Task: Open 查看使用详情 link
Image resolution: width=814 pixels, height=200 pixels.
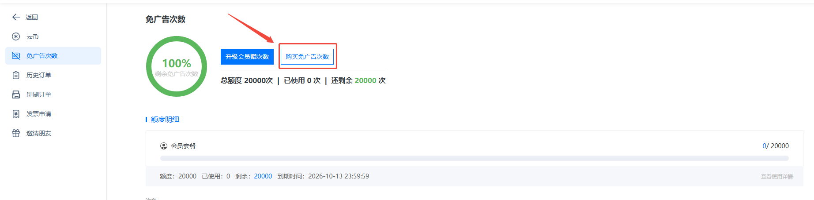Action: [x=776, y=177]
